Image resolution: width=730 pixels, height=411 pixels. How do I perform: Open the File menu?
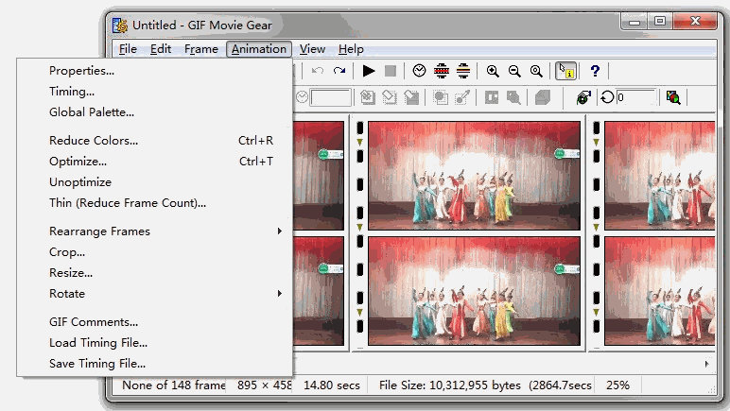tap(128, 49)
